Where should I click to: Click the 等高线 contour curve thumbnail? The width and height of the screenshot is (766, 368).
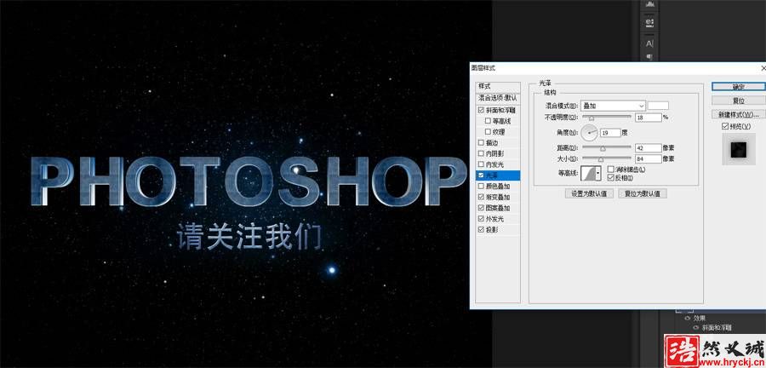[x=587, y=173]
